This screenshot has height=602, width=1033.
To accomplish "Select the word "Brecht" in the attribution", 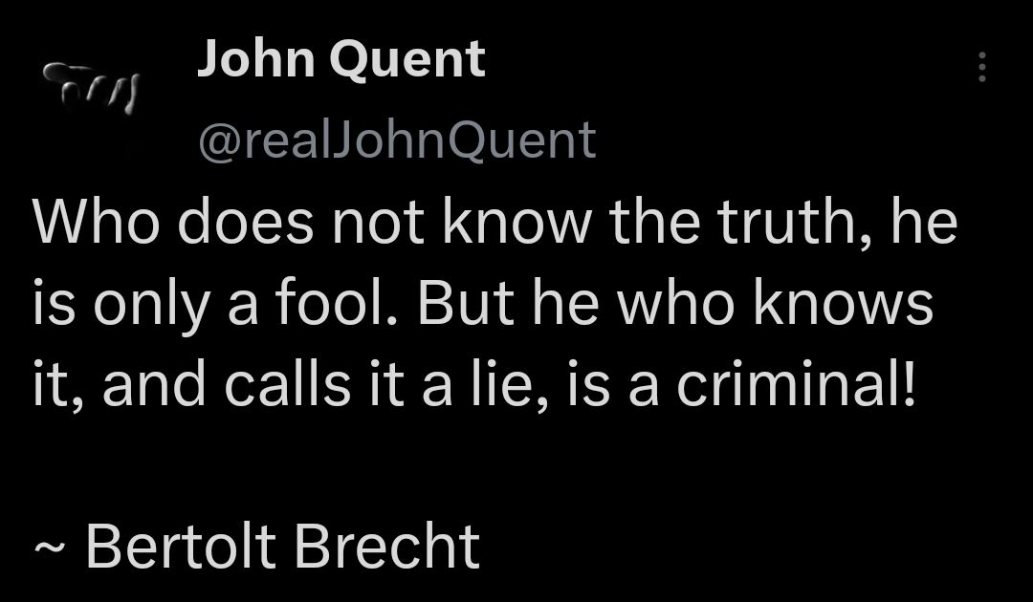I will click(x=386, y=546).
